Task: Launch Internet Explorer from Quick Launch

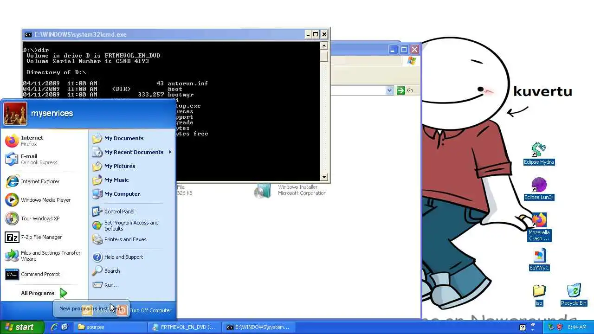Action: click(54, 327)
